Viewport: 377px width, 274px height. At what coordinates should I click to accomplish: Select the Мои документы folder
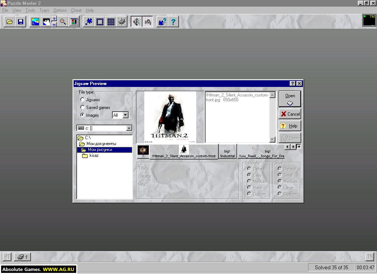point(98,144)
